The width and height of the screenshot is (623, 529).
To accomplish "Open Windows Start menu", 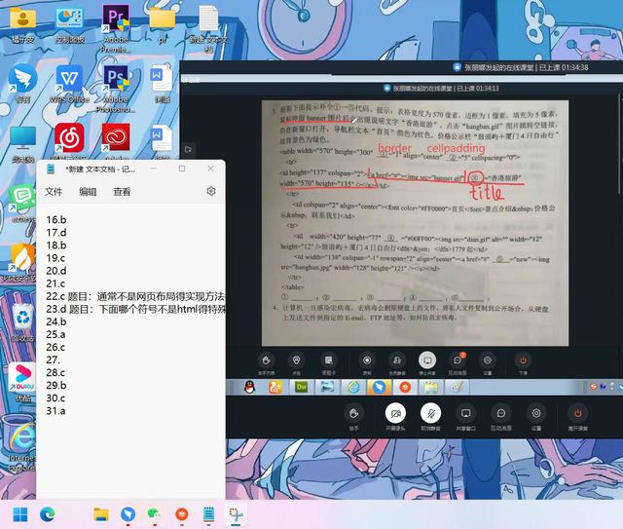I will pyautogui.click(x=19, y=513).
